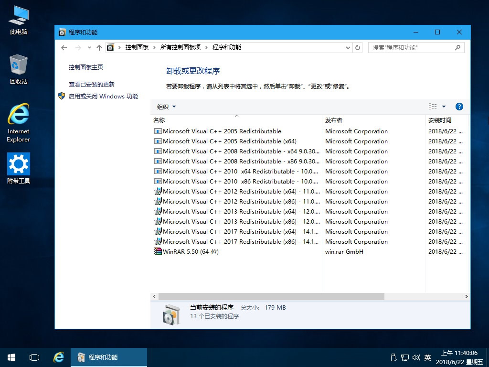Expand the address bar history dropdown
This screenshot has height=367, width=489.
click(x=348, y=48)
